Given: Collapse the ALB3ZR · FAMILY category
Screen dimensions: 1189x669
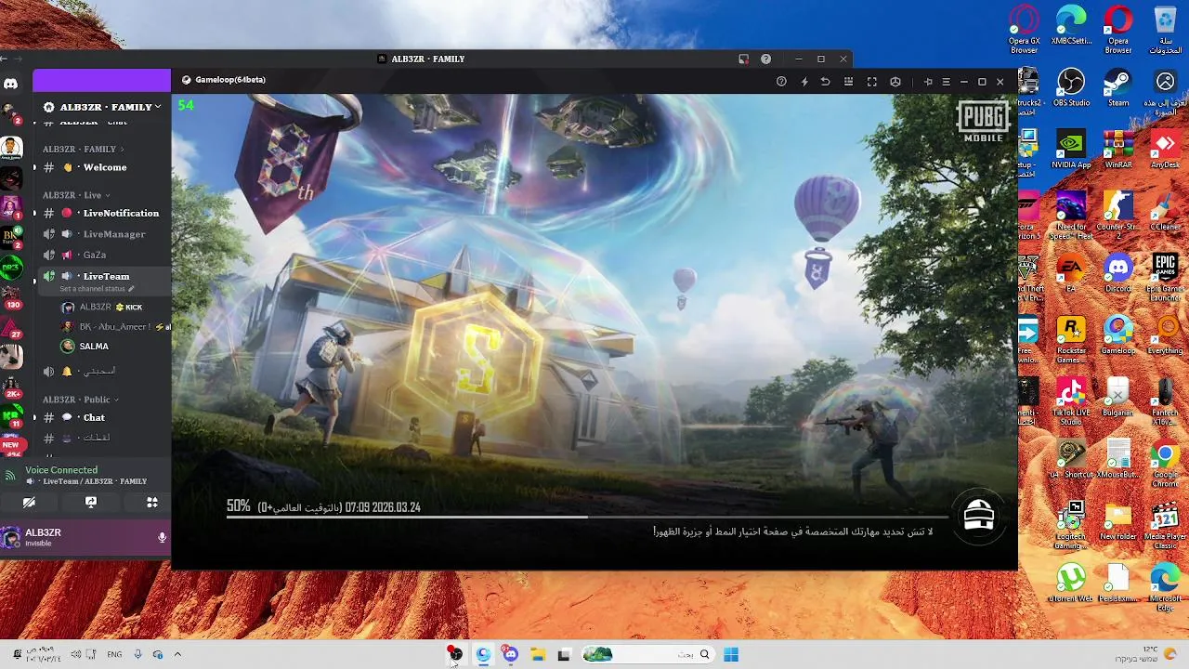Looking at the screenshot, I should [83, 149].
